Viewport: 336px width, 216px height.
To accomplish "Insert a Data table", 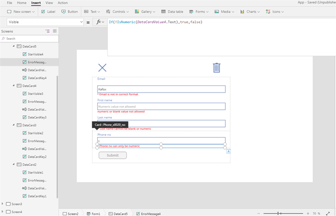I will tap(172, 11).
